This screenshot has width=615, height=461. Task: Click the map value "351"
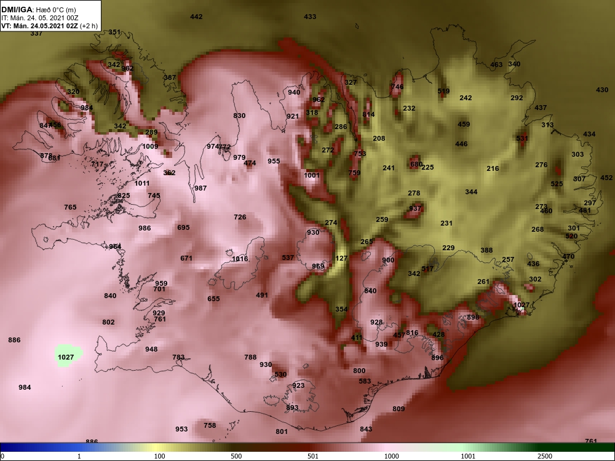pos(114,32)
